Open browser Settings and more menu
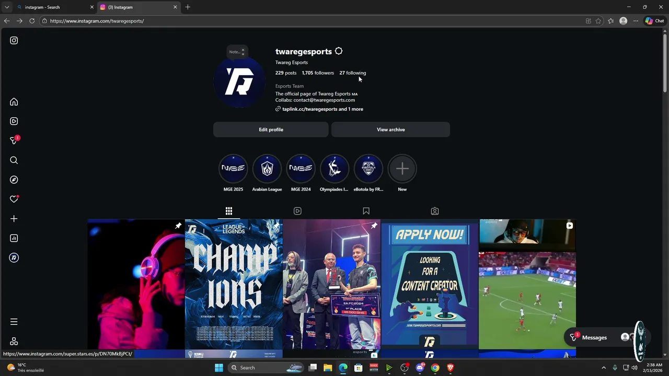 point(636,21)
